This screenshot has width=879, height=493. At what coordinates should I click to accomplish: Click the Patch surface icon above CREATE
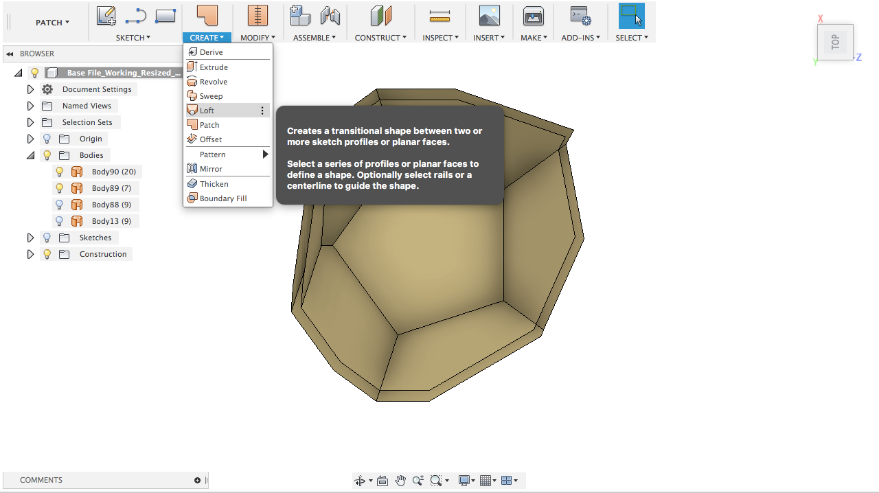[207, 16]
